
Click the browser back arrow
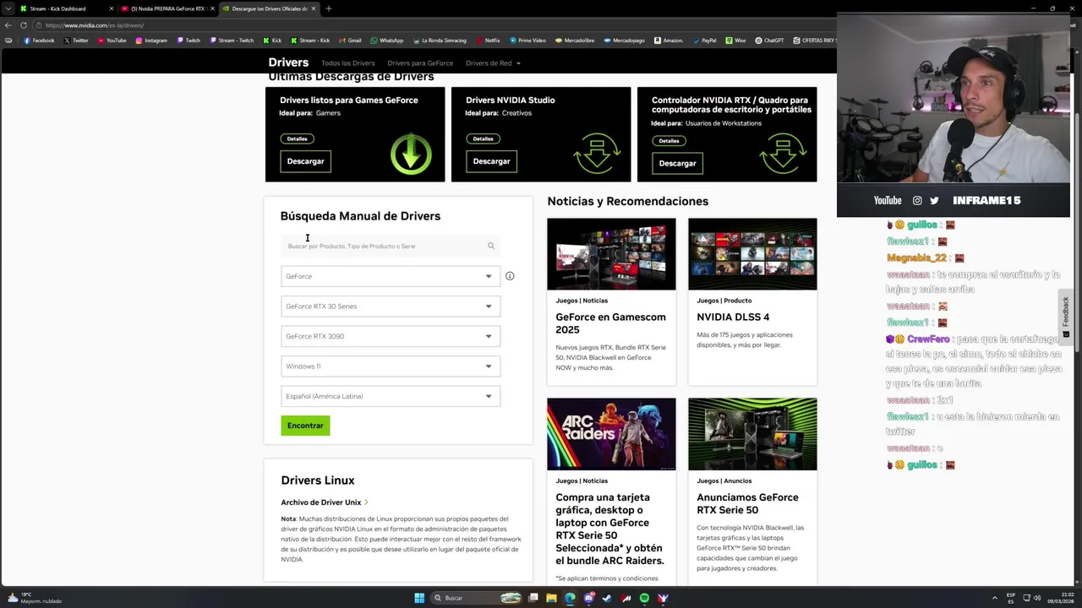click(x=8, y=25)
